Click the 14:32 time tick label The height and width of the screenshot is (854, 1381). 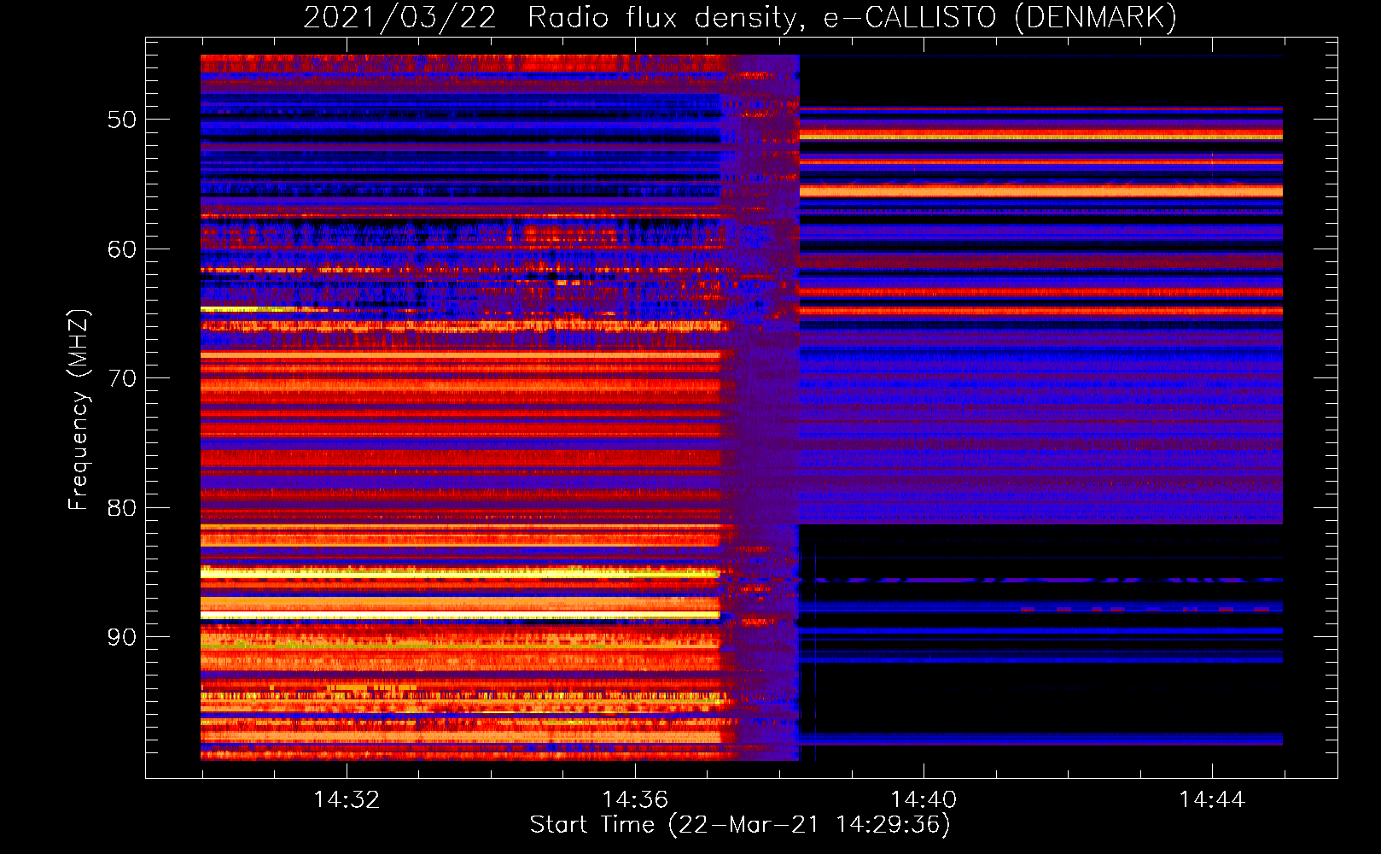tap(347, 800)
